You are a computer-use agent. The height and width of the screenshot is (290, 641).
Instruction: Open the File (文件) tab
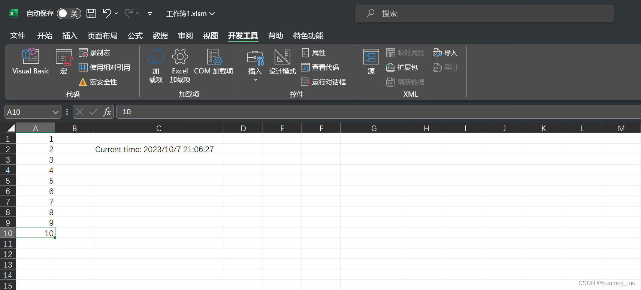(x=18, y=36)
